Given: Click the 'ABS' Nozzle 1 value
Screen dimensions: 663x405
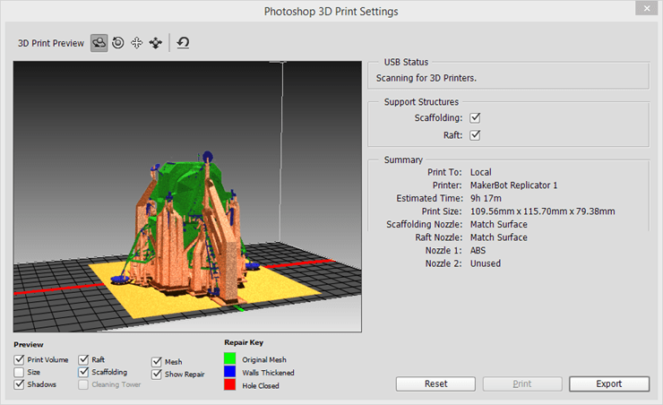Looking at the screenshot, I should [478, 251].
